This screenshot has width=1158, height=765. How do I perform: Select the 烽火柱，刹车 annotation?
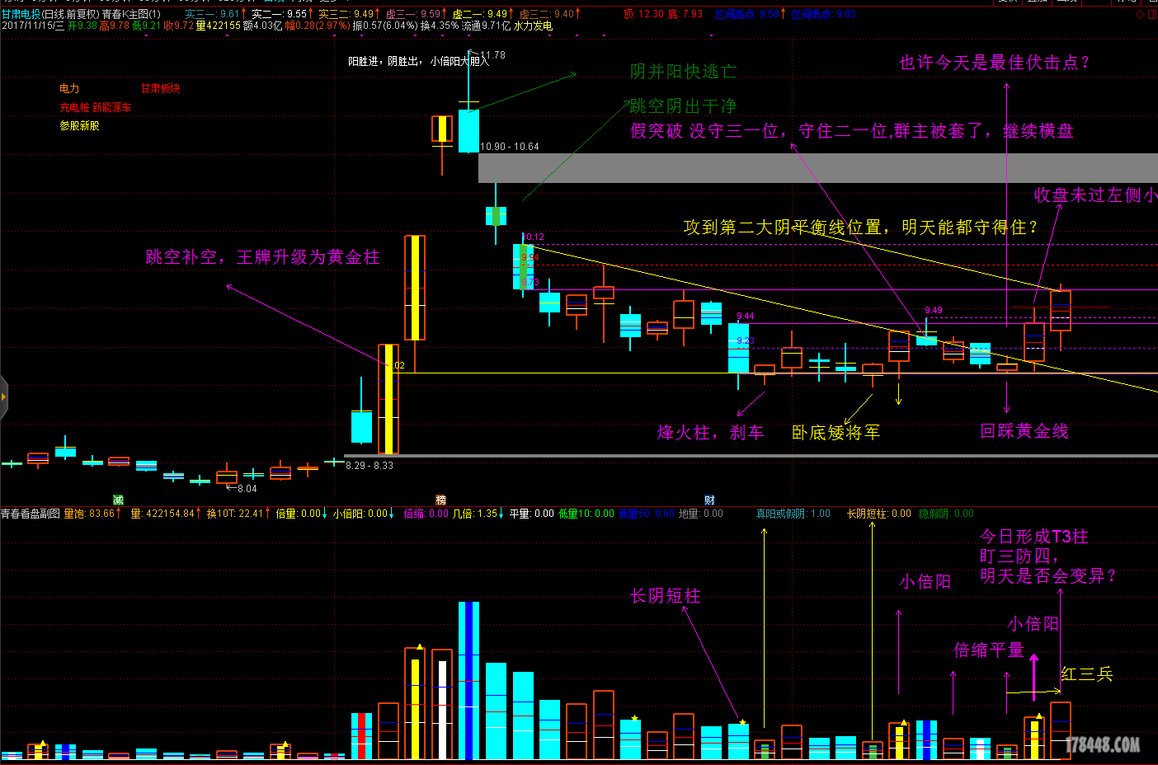[x=710, y=433]
